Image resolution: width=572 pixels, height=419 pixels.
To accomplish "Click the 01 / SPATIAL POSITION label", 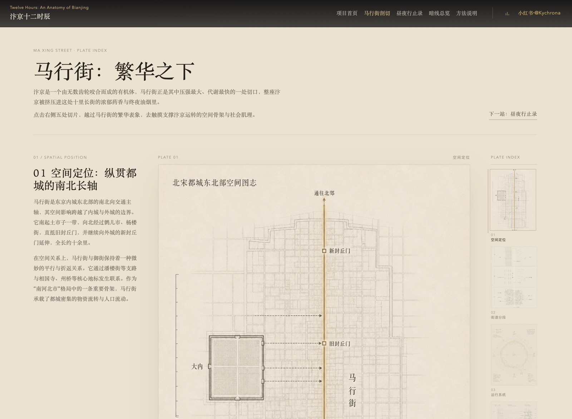I will coord(60,157).
